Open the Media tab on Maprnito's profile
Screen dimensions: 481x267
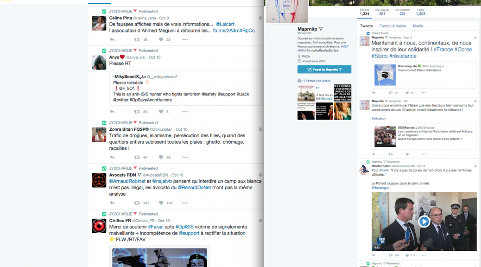tap(418, 26)
